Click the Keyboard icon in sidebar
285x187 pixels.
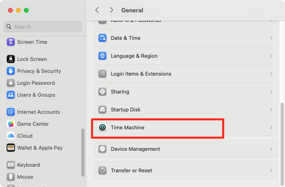click(11, 165)
